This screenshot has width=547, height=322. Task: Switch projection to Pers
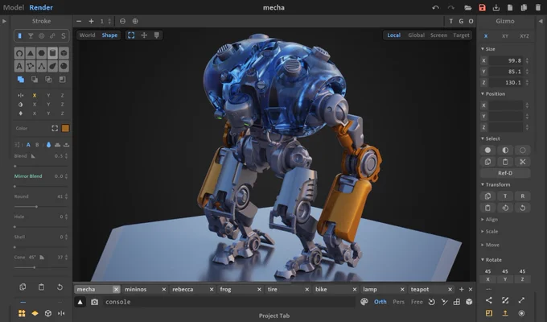coord(398,302)
